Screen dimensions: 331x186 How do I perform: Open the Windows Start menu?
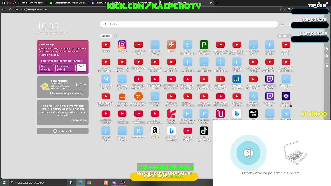[4, 183]
